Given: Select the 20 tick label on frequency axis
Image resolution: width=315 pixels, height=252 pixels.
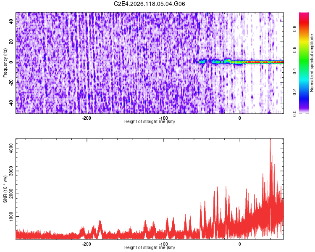Looking at the screenshot, I should pos(11,42).
